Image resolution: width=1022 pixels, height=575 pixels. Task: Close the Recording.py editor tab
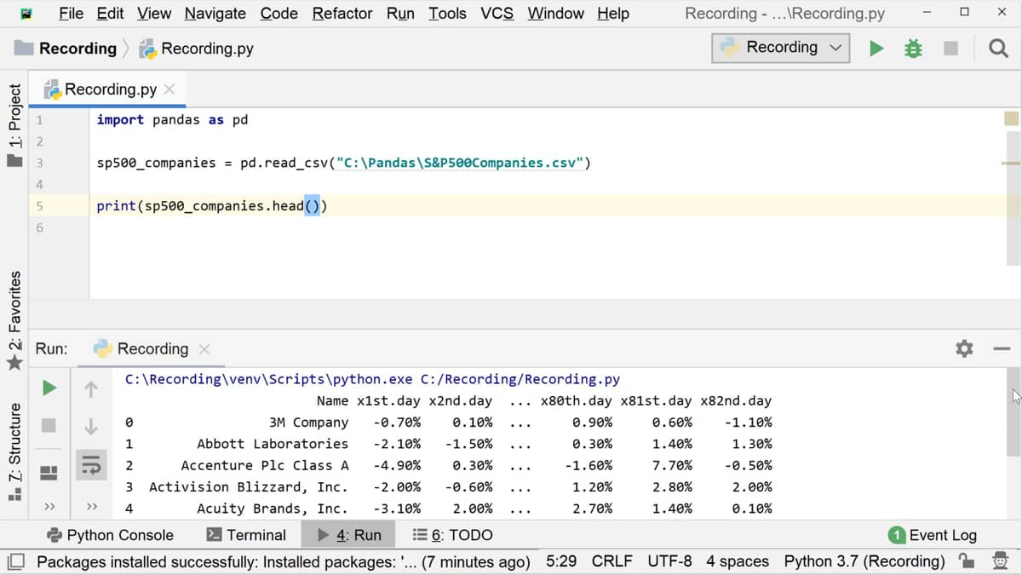coord(169,89)
